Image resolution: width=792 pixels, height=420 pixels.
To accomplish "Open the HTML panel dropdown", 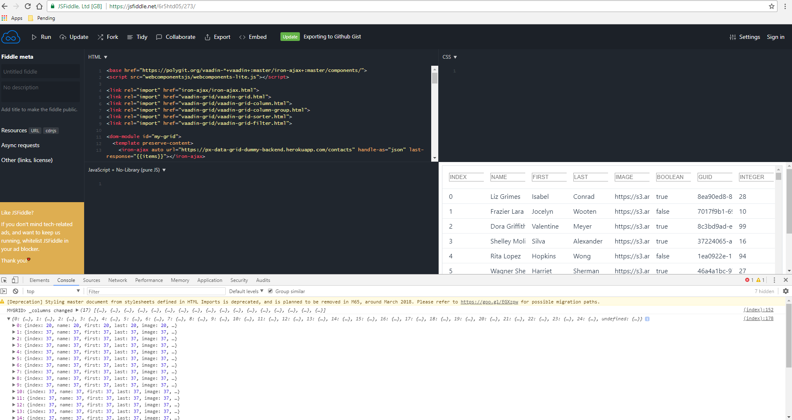I will 98,57.
